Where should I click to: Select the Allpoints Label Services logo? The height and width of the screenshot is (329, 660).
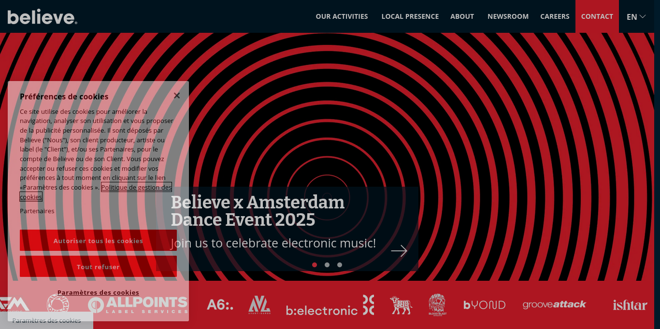(x=138, y=304)
